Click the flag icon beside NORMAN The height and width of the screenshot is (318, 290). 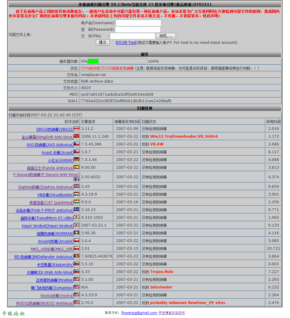pyautogui.click(x=76, y=232)
